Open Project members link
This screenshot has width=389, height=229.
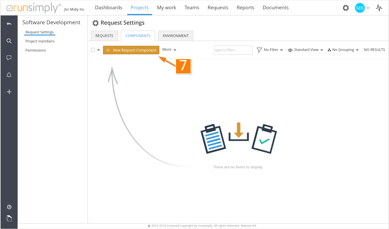pos(40,41)
